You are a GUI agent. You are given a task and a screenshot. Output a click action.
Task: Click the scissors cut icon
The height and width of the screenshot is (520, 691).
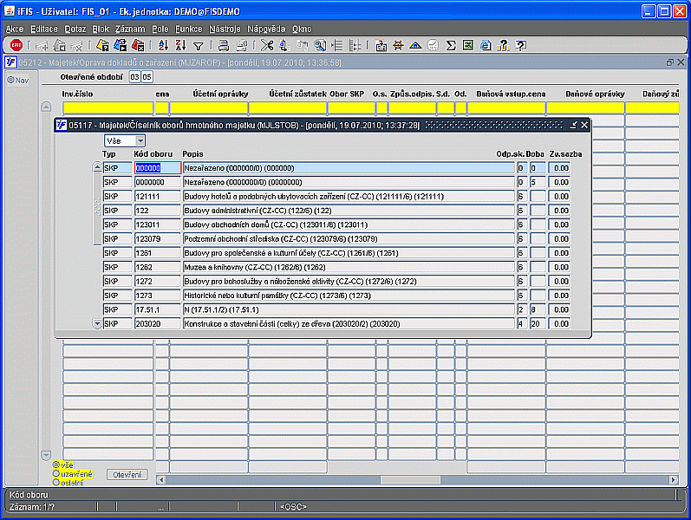pos(265,45)
